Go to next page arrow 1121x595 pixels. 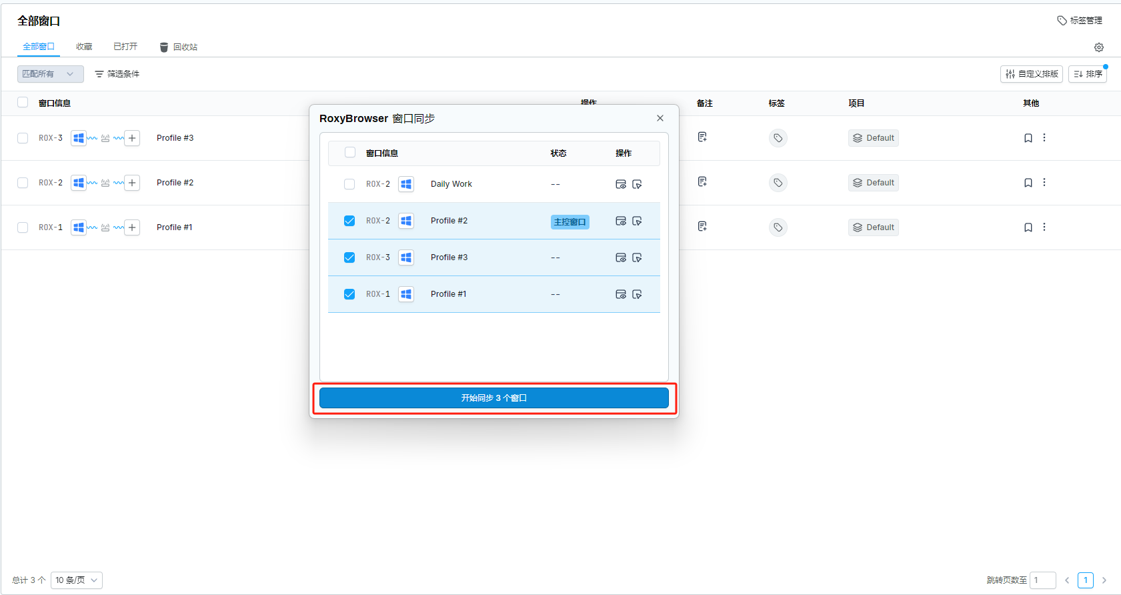coord(1104,580)
